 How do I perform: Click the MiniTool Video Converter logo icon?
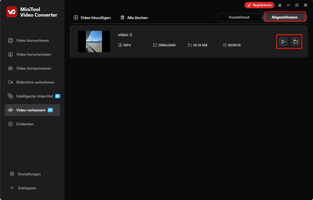point(12,12)
